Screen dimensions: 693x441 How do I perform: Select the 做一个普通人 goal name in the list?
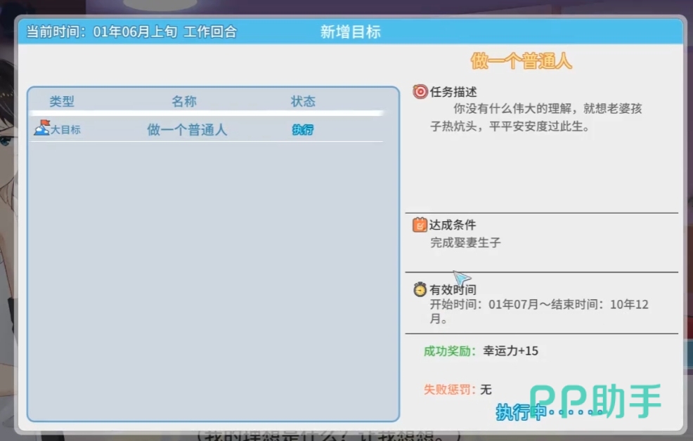187,130
